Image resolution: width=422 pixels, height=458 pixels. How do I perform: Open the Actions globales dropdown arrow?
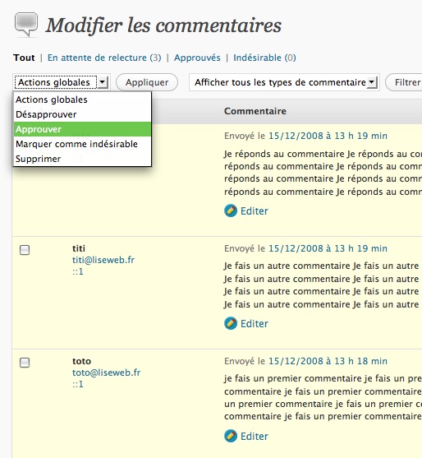pos(103,82)
